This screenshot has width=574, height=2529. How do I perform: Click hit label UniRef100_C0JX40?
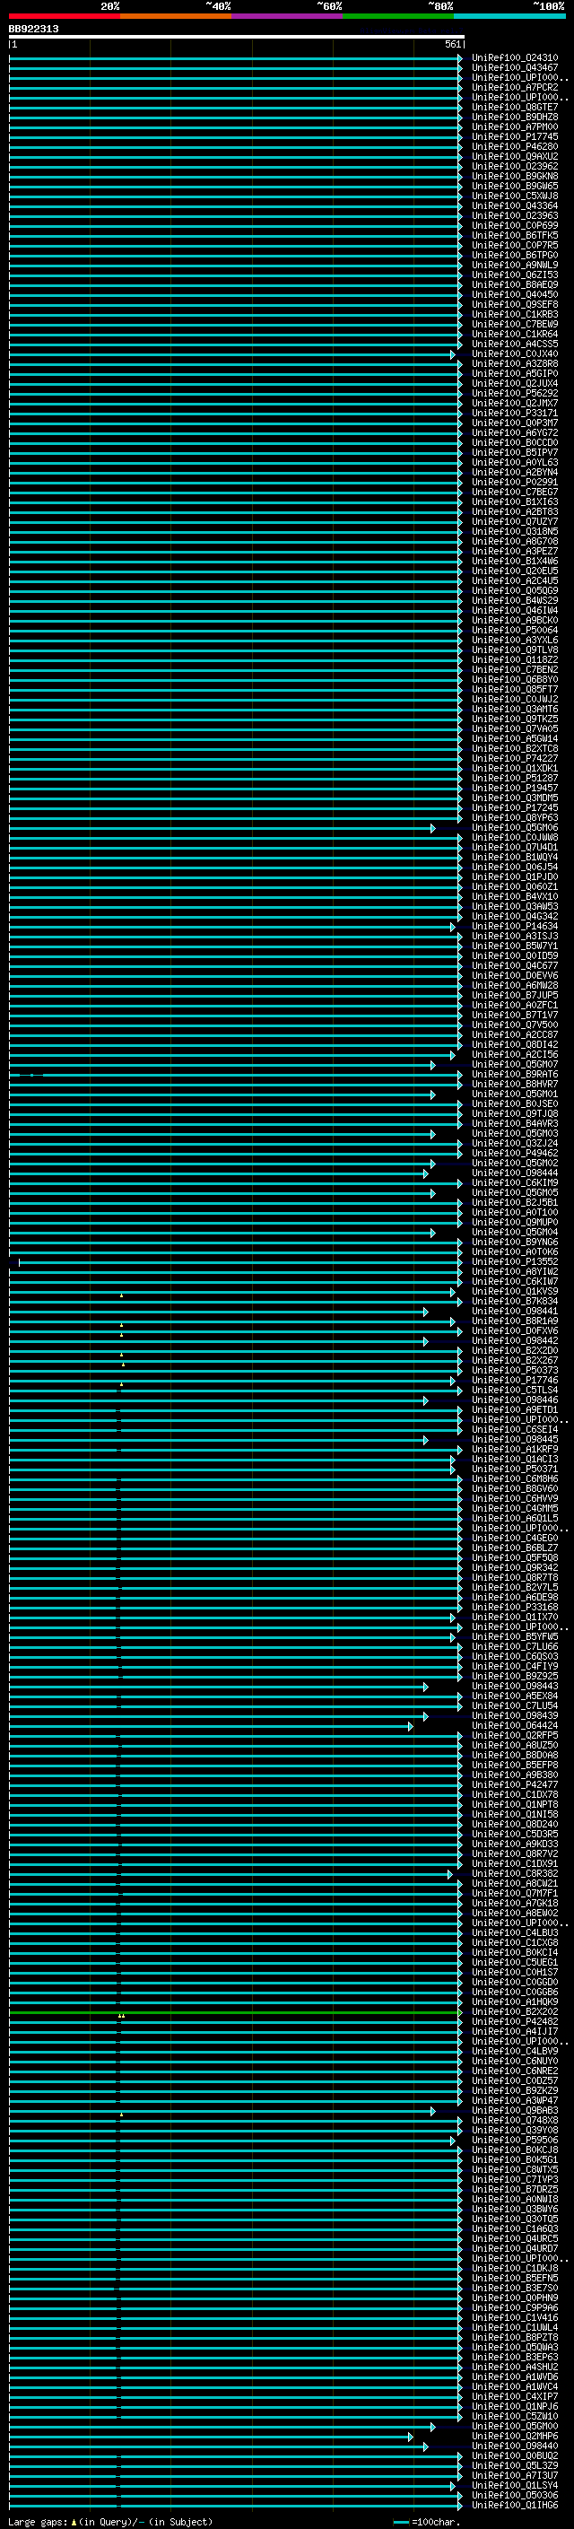(515, 353)
